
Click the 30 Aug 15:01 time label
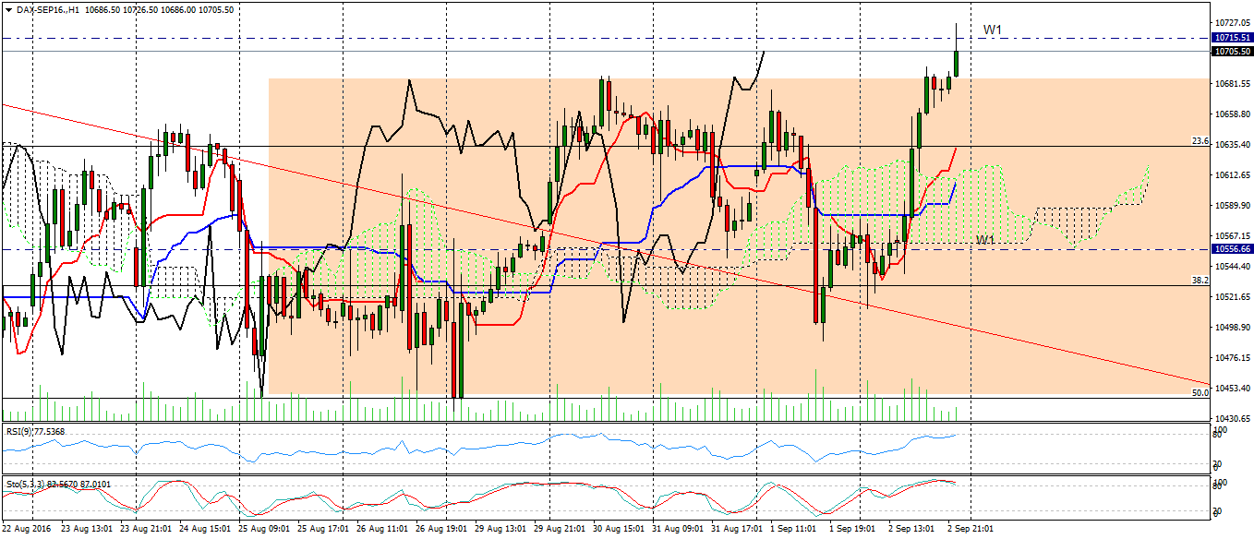[x=618, y=529]
